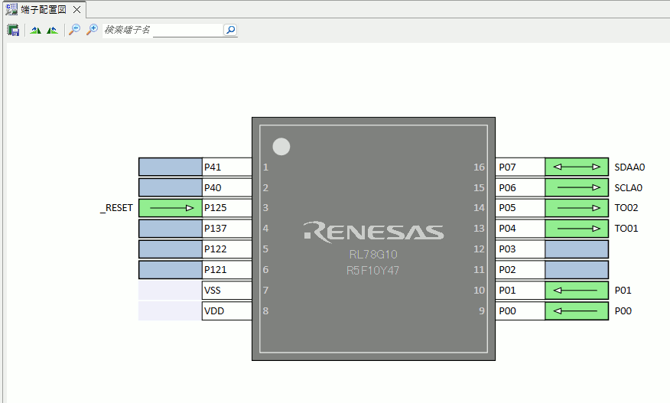Click the R5F10Y47 part number on chip
Image resolution: width=670 pixels, height=403 pixels.
coord(372,271)
